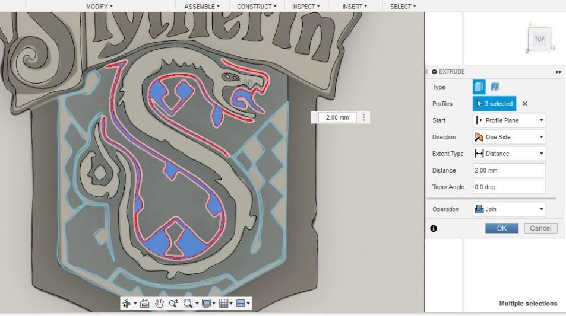Select the Zoom Window (fit) tool
Screen dimensions: 566x316
click(x=188, y=304)
